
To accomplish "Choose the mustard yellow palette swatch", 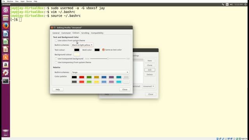I will click(96, 77).
